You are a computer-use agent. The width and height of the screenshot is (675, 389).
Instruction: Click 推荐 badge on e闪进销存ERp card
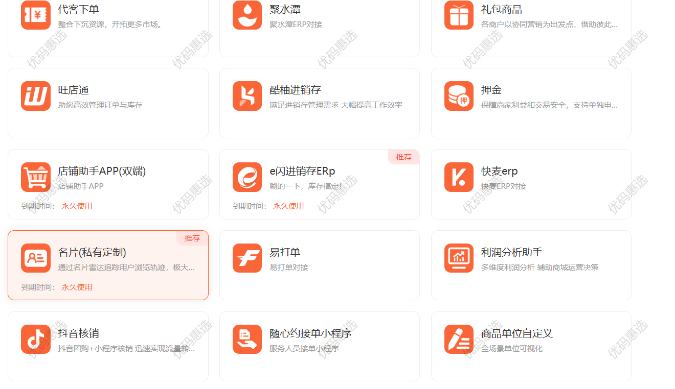pyautogui.click(x=403, y=157)
